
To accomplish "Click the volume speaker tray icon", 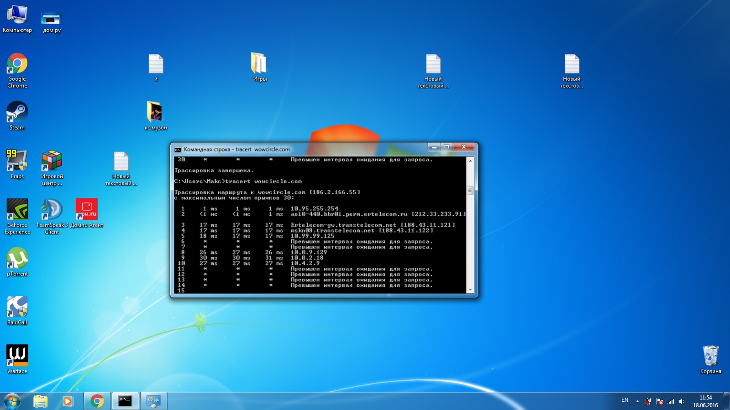I will [682, 401].
